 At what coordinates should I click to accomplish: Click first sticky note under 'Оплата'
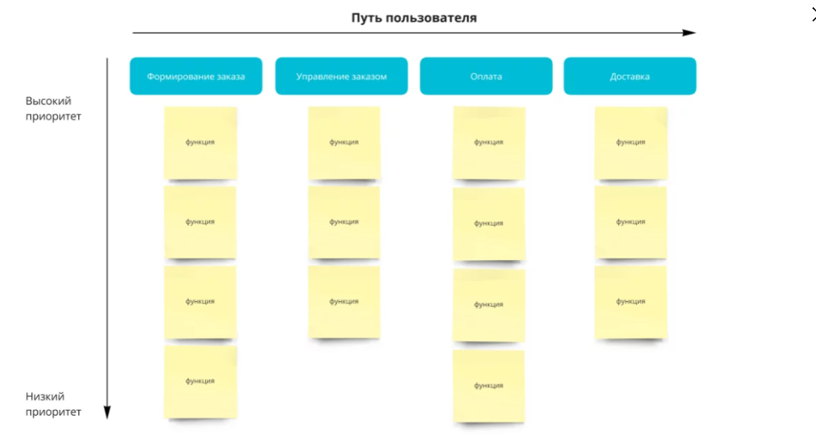point(489,143)
